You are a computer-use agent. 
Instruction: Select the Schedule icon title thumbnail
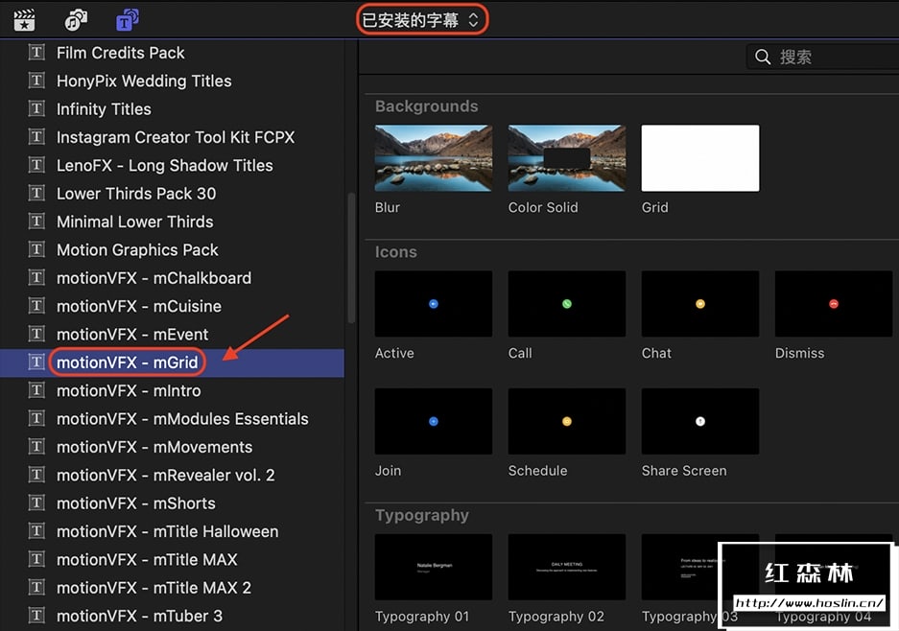click(x=566, y=421)
